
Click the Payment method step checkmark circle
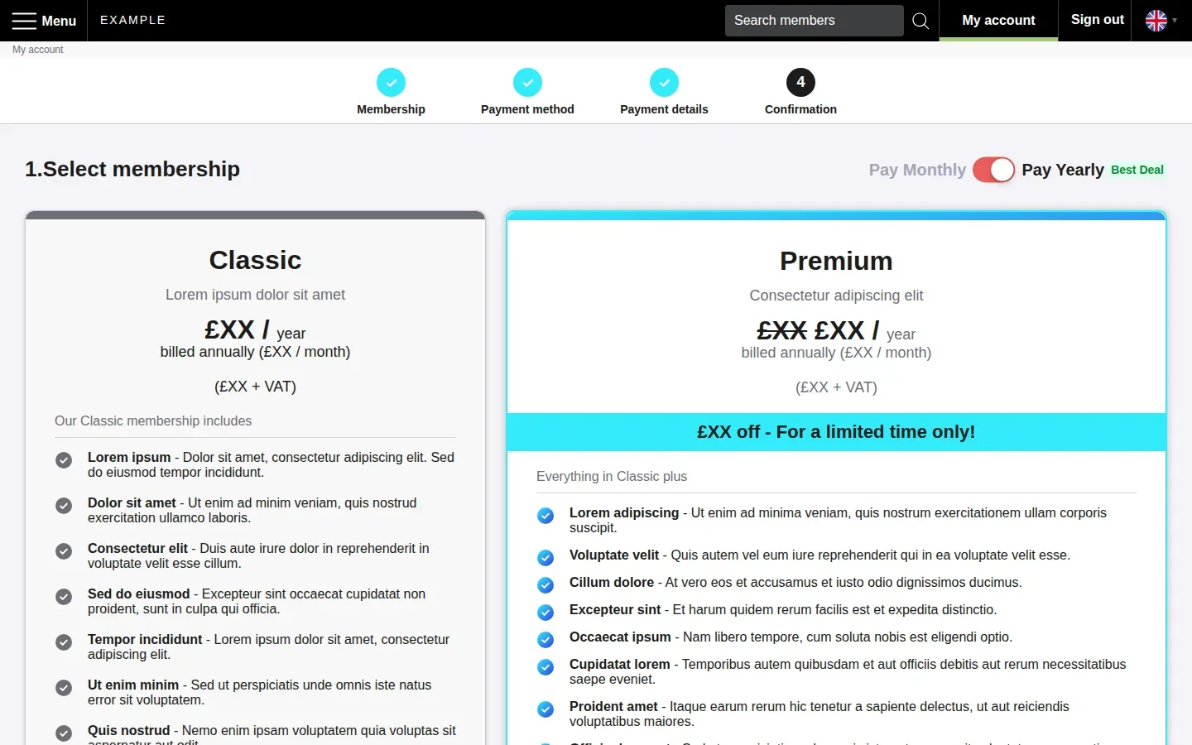[527, 82]
